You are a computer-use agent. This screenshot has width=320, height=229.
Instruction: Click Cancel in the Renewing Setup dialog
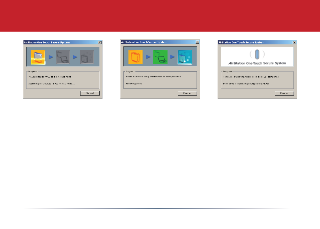point(188,93)
